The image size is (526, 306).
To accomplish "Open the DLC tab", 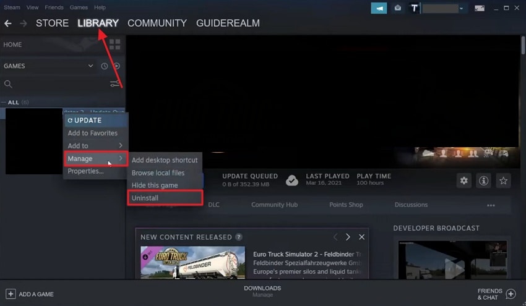I will [213, 205].
